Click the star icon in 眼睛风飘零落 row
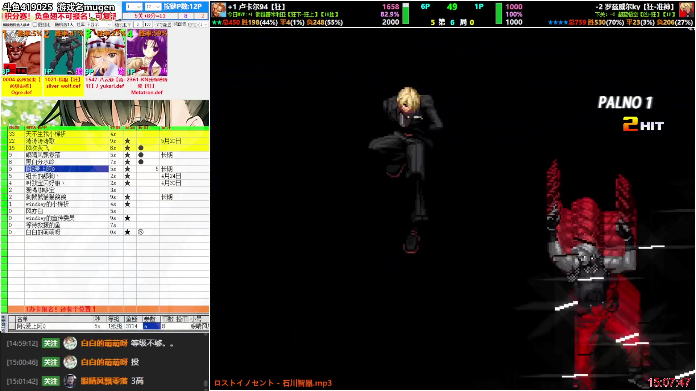696x391 pixels. pyautogui.click(x=127, y=155)
